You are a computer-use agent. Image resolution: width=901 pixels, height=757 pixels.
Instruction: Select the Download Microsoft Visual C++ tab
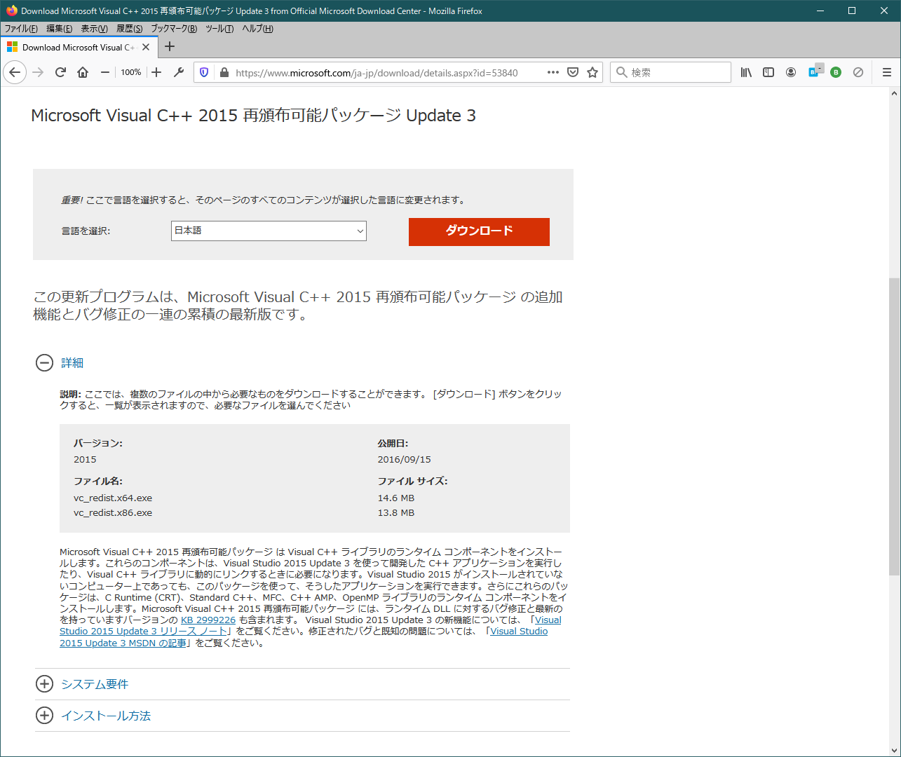[79, 47]
